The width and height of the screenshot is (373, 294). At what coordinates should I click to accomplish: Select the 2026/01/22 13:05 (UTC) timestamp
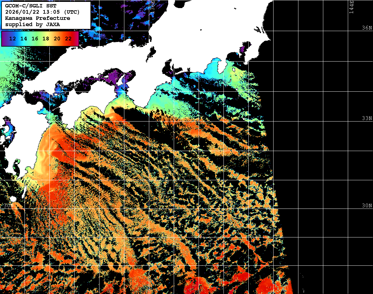click(42, 12)
